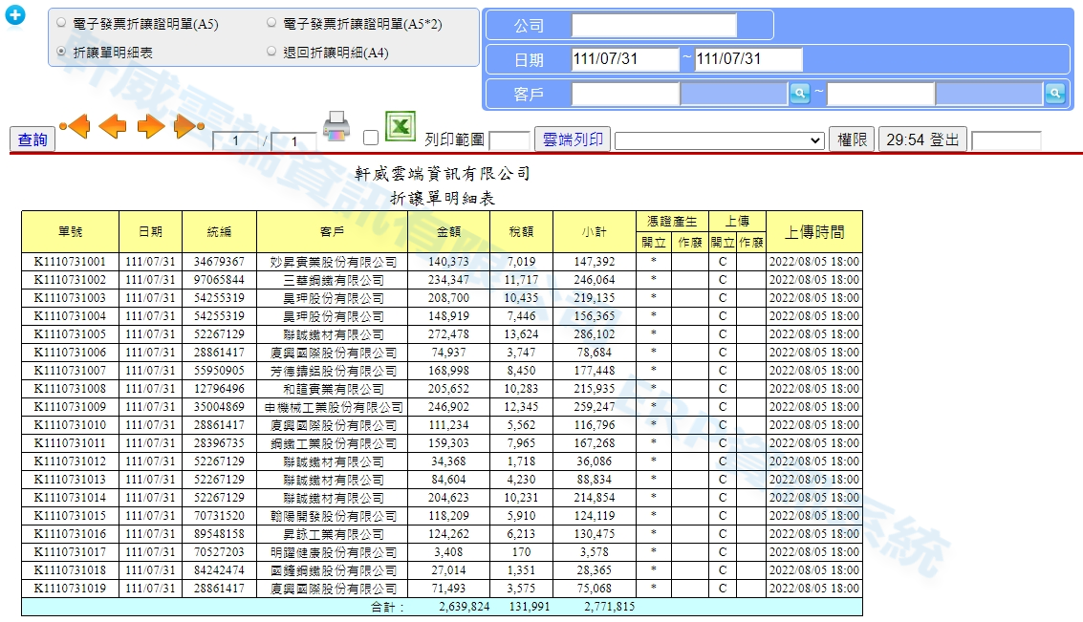1083x622 pixels.
Task: Focus the second 客戶 code input
Action: tap(880, 94)
